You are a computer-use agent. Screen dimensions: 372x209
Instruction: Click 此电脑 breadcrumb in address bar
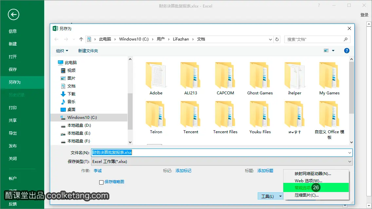[x=105, y=39]
